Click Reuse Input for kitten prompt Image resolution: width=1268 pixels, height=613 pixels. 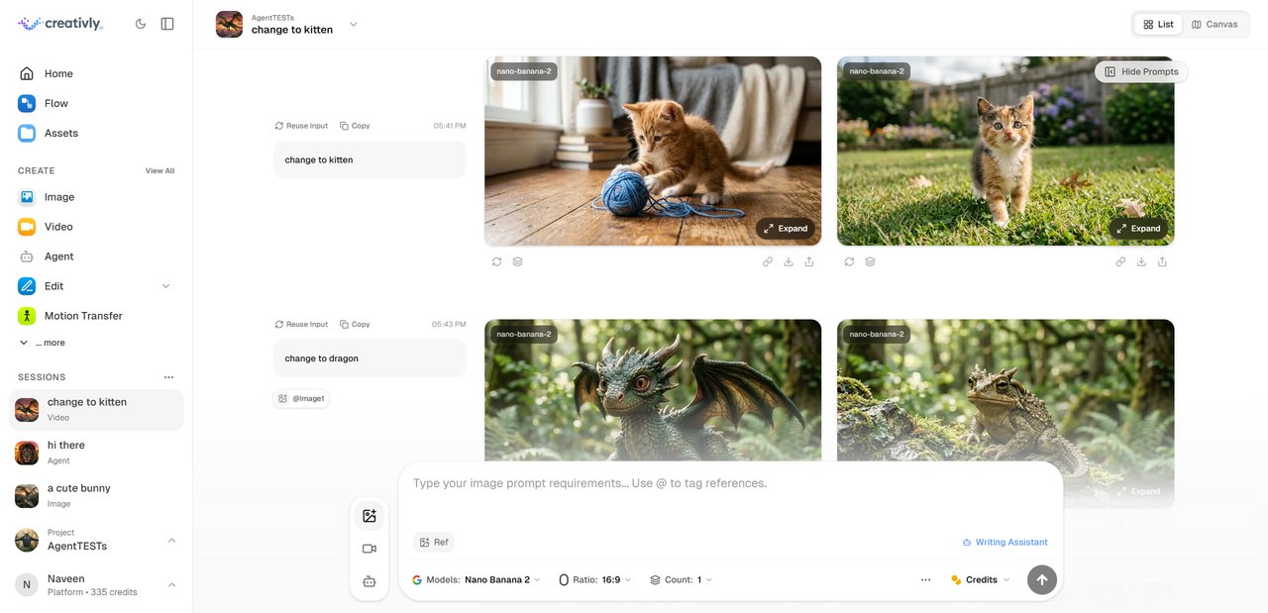pos(301,126)
